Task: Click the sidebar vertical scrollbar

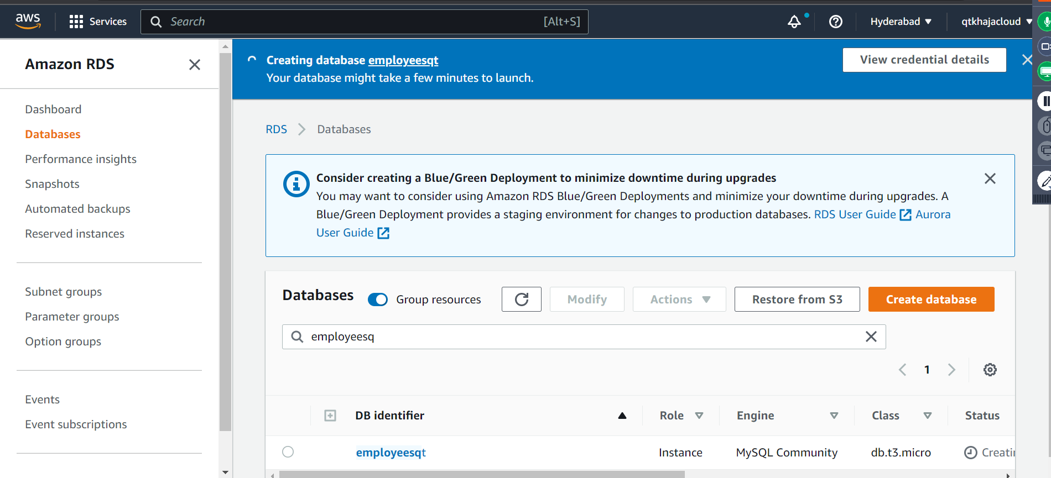Action: (x=225, y=241)
